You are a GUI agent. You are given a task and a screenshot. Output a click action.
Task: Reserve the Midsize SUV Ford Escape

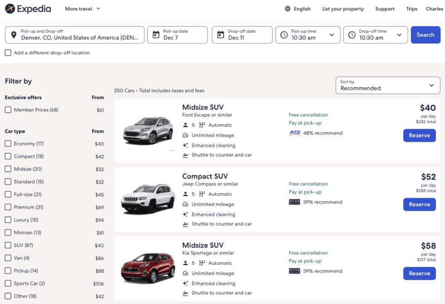pos(419,135)
